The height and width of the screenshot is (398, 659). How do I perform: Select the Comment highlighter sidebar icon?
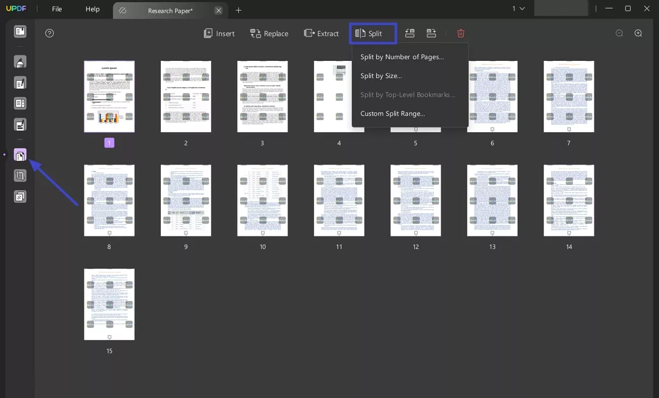click(20, 62)
